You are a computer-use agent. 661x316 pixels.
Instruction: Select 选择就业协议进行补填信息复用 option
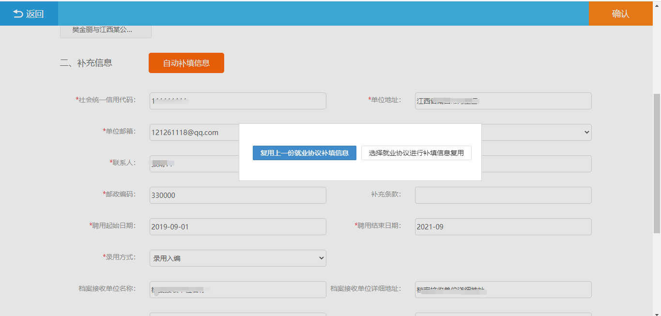416,153
